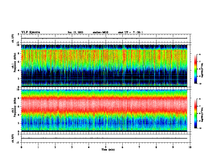This screenshot has height=165, width=214.
Task: Click the ch.2 spectrogram color scale bar
Action: tap(196, 114)
